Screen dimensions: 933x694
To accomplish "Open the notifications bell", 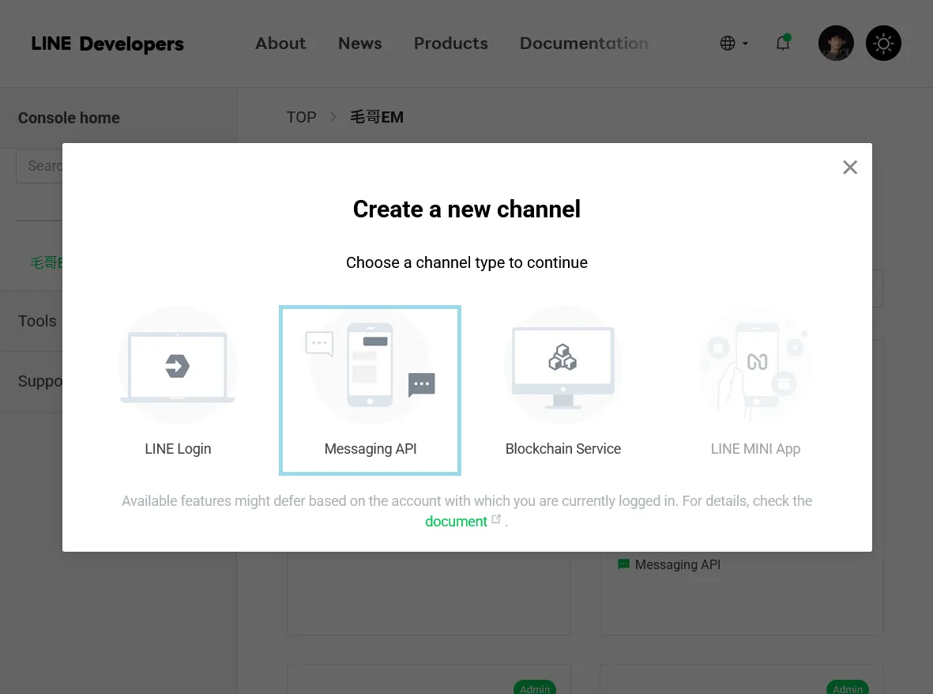I will point(783,43).
